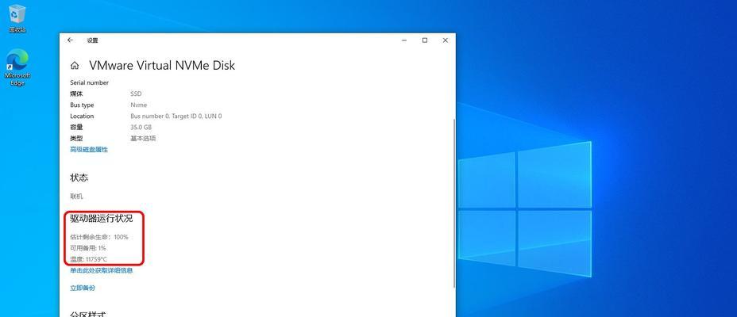Select the 设置 window title text
Image resolution: width=737 pixels, height=317 pixels.
[92, 40]
